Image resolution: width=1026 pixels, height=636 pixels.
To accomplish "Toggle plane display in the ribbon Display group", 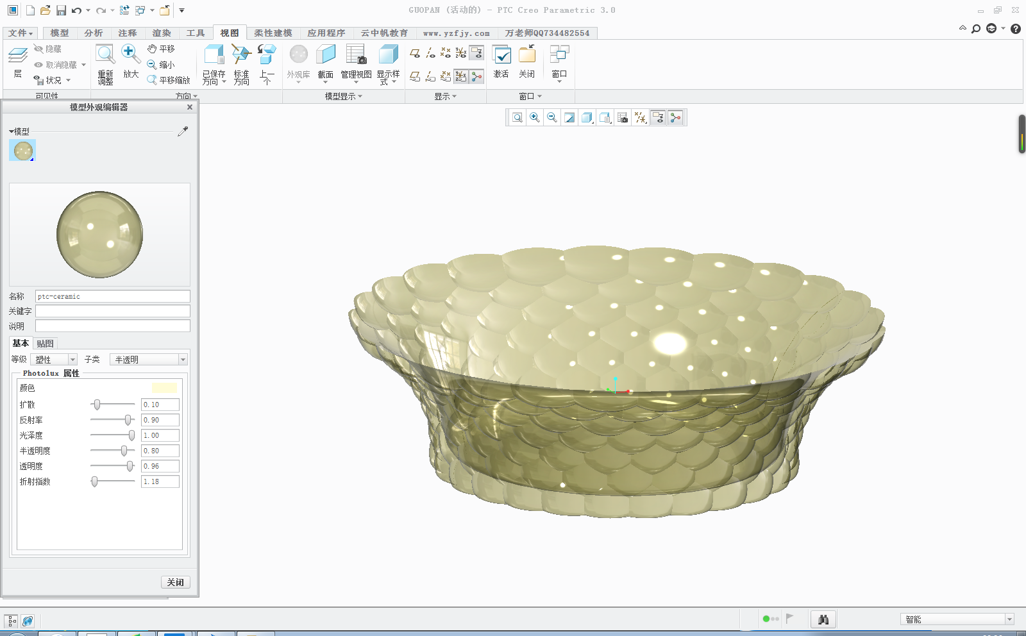I will [x=415, y=53].
